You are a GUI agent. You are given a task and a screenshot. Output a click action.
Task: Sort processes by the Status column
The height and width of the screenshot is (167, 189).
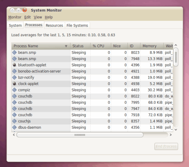tap(80, 46)
